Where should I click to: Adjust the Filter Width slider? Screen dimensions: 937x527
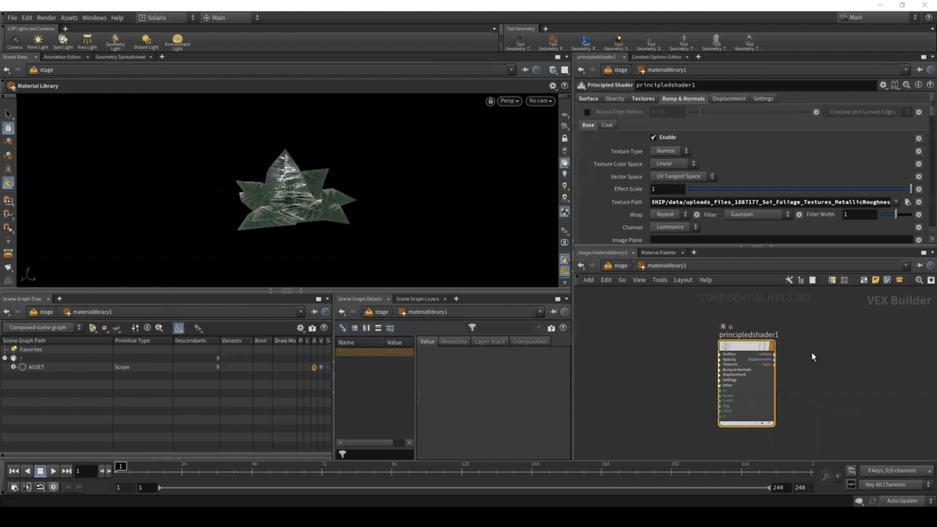[894, 214]
